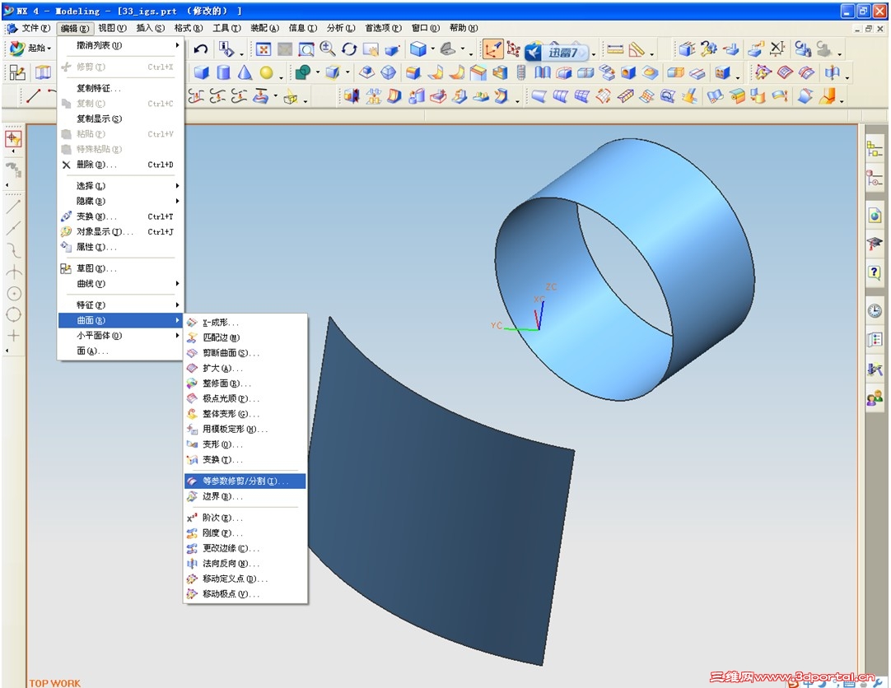Select 法向反向 menu entry
The width and height of the screenshot is (891, 688).
[x=245, y=564]
